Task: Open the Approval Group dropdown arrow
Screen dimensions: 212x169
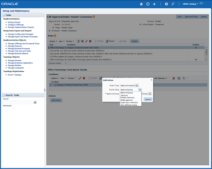Action: (150, 94)
